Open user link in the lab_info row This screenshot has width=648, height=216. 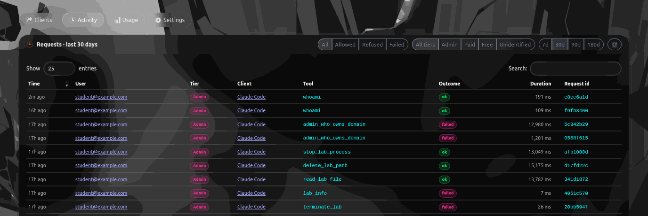click(101, 193)
